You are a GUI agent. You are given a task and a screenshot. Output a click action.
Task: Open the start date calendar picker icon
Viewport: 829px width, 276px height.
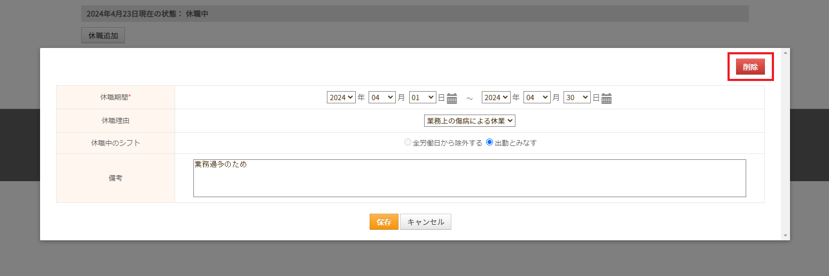tap(452, 98)
